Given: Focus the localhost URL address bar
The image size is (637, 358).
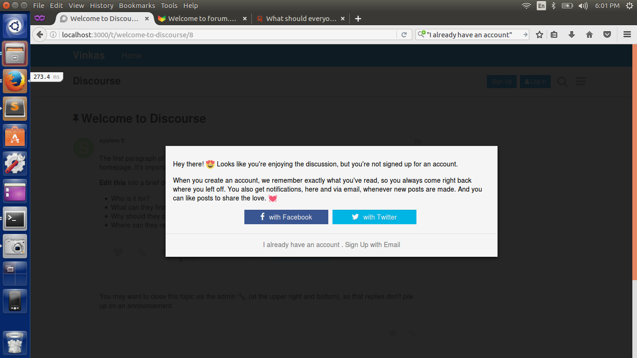Looking at the screenshot, I should pyautogui.click(x=228, y=34).
